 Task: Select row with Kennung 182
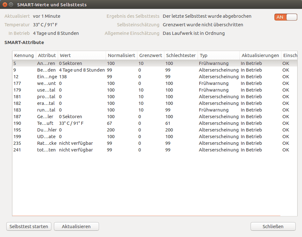(x=155, y=103)
